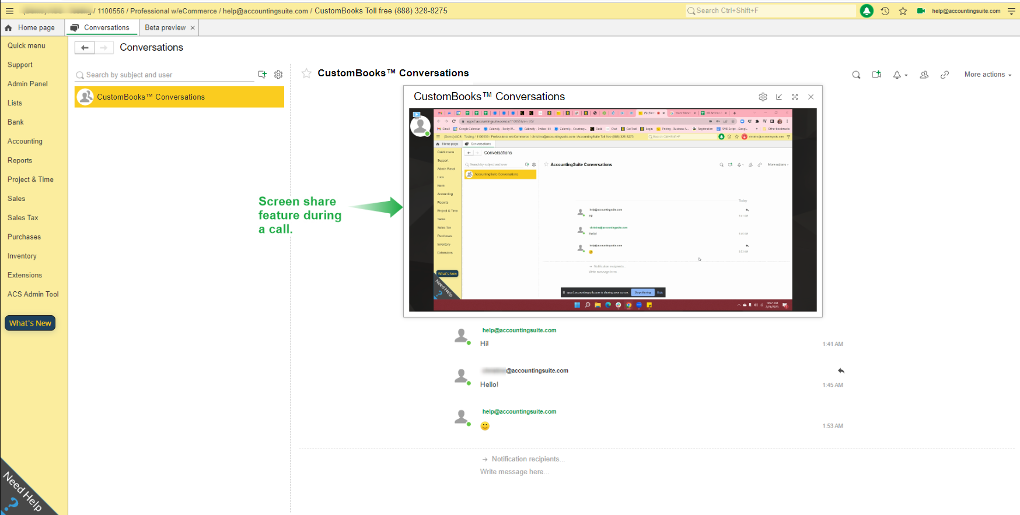Viewport: 1020px width, 515px height.
Task: Open Sales in the sidebar
Action: [16, 199]
